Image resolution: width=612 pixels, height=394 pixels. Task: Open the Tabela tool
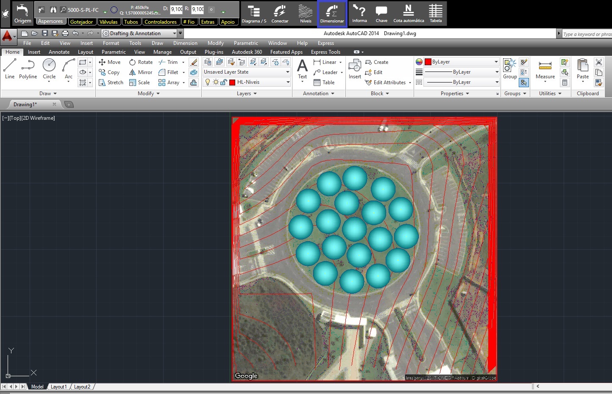click(436, 14)
